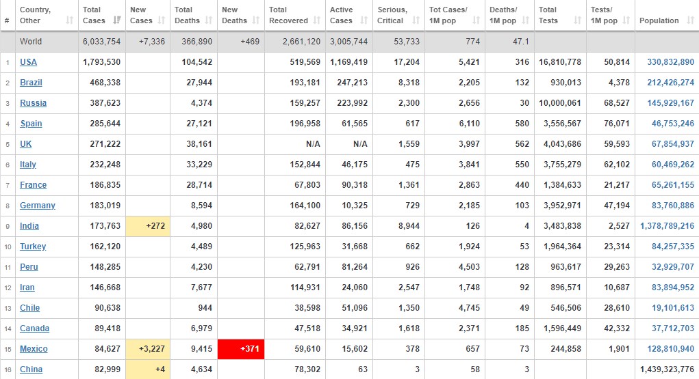This screenshot has height=379, width=699.
Task: Open the France country link
Action: point(33,185)
